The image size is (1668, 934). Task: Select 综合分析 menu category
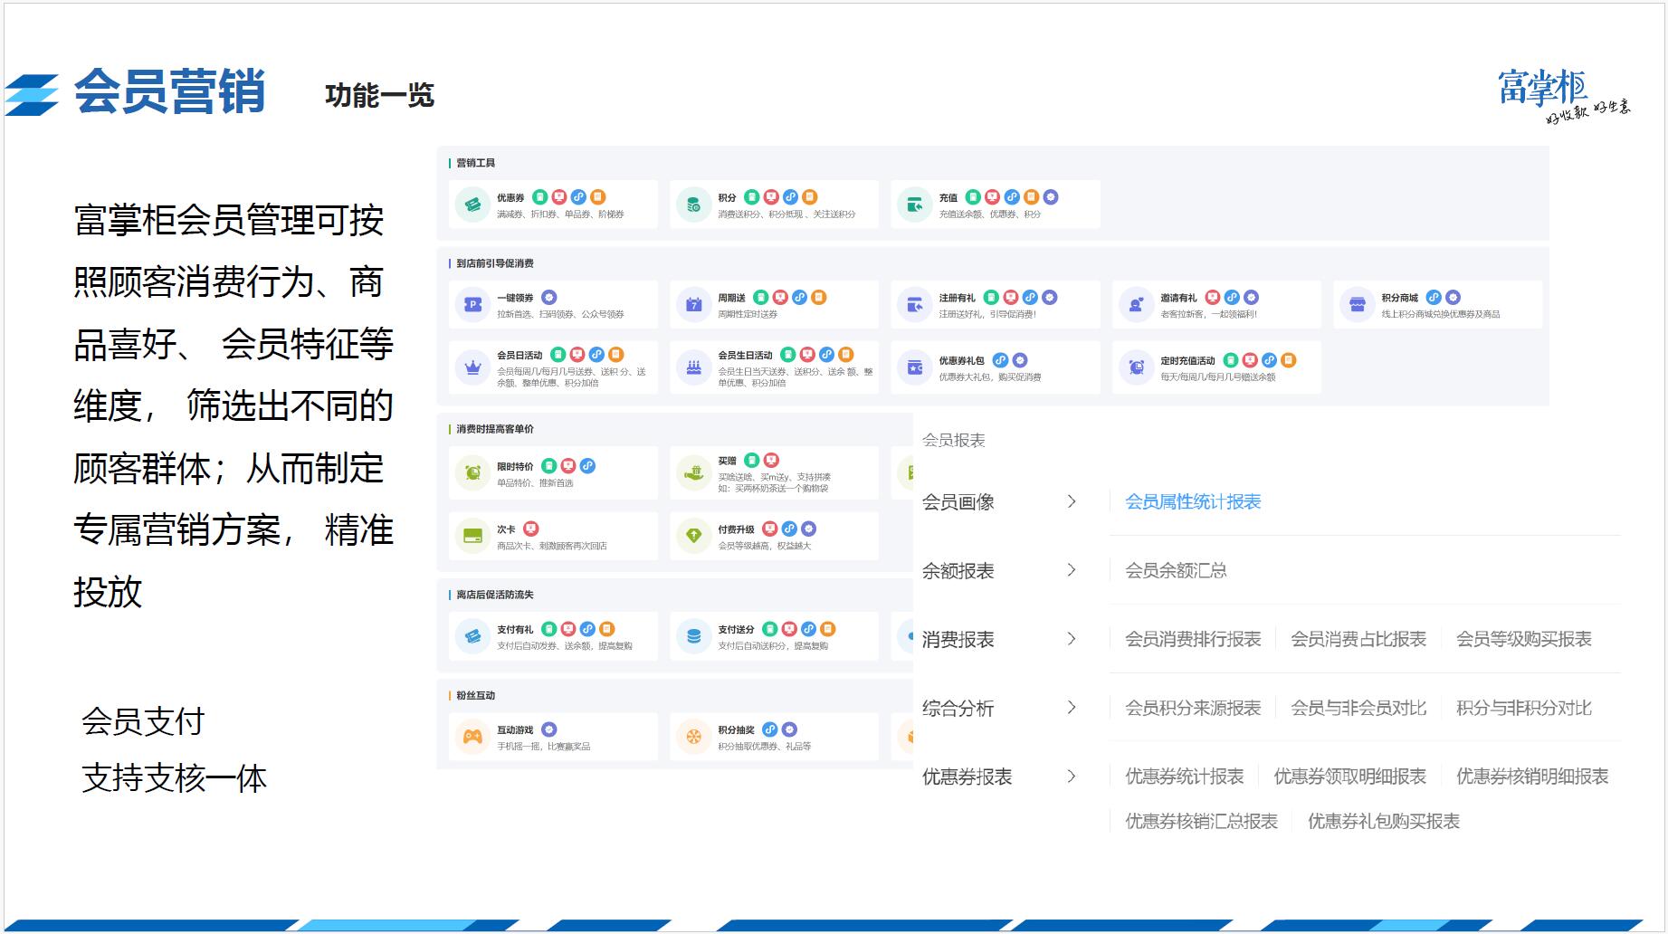tap(958, 709)
